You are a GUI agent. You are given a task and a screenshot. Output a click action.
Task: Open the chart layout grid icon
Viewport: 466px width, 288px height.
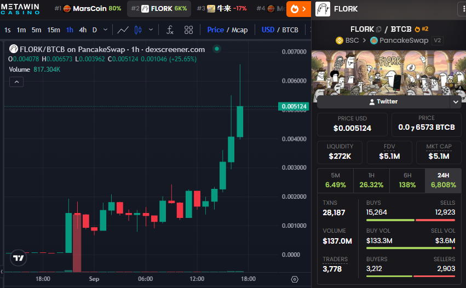pyautogui.click(x=188, y=30)
